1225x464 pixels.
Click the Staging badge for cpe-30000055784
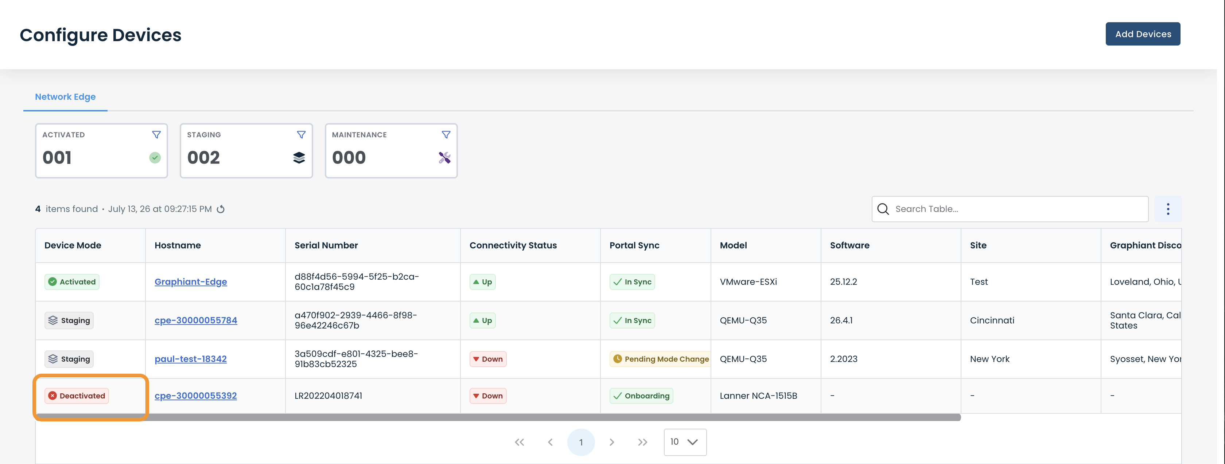pyautogui.click(x=69, y=320)
